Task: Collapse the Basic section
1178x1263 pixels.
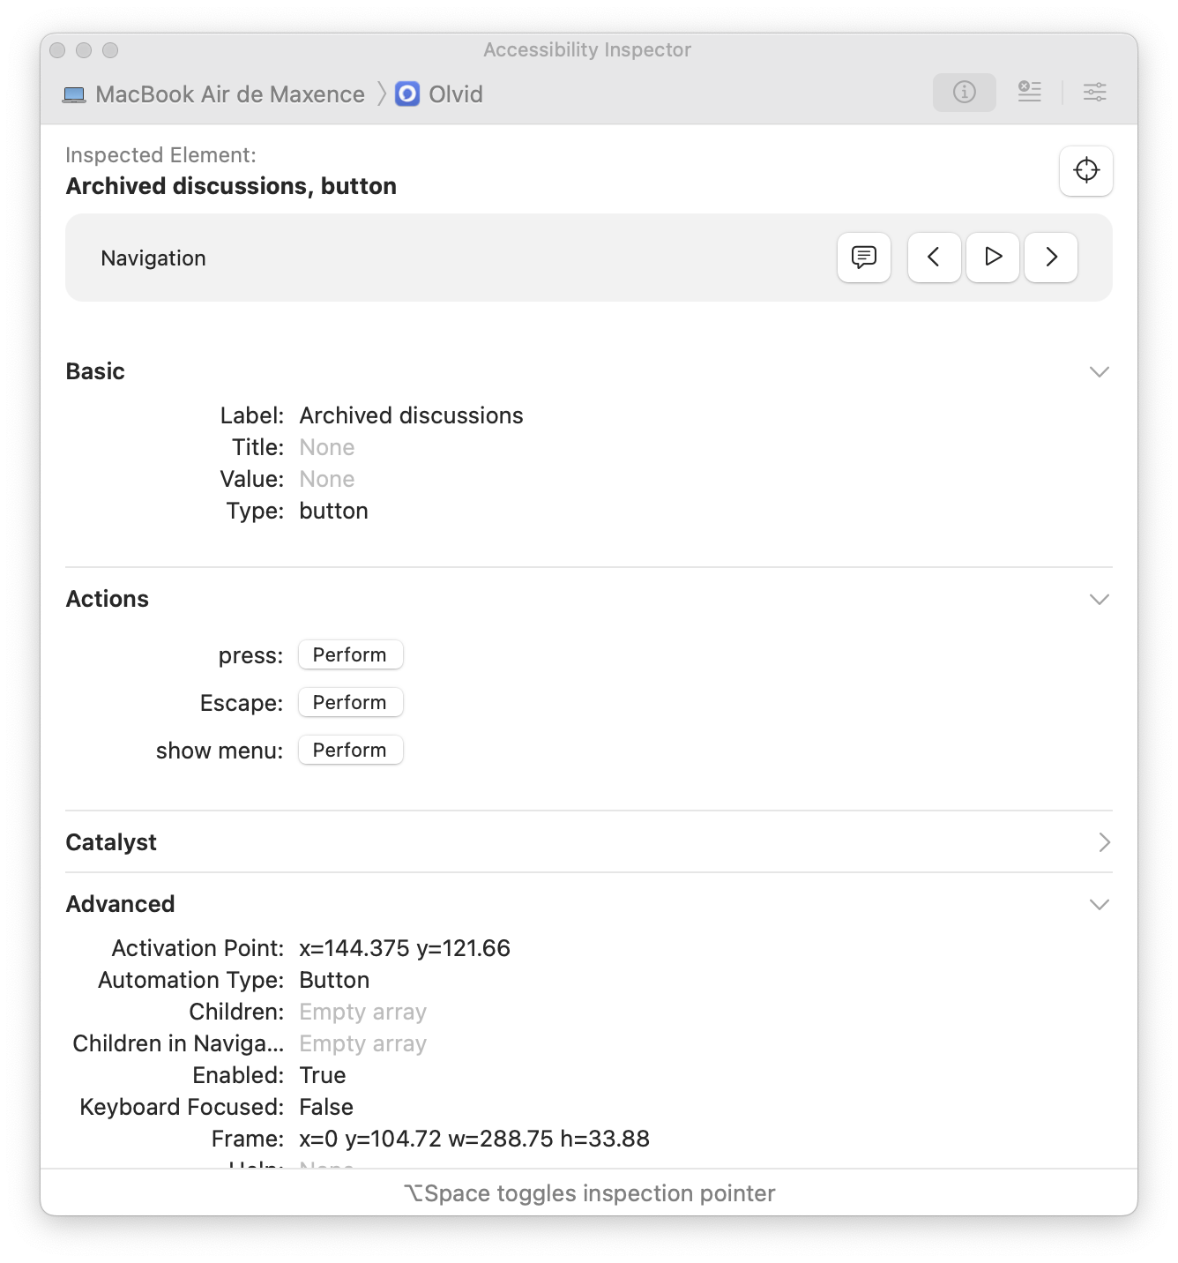Action: (x=1099, y=371)
